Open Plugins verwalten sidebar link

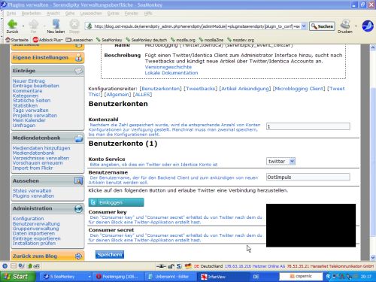[33, 196]
